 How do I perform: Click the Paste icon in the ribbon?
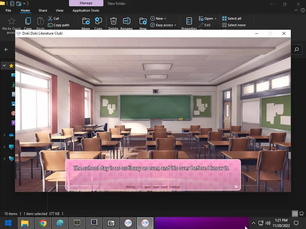[40, 21]
